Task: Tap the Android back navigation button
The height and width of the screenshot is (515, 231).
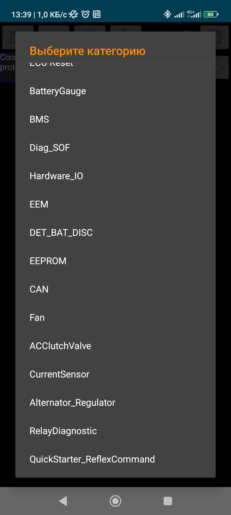Action: [x=63, y=501]
